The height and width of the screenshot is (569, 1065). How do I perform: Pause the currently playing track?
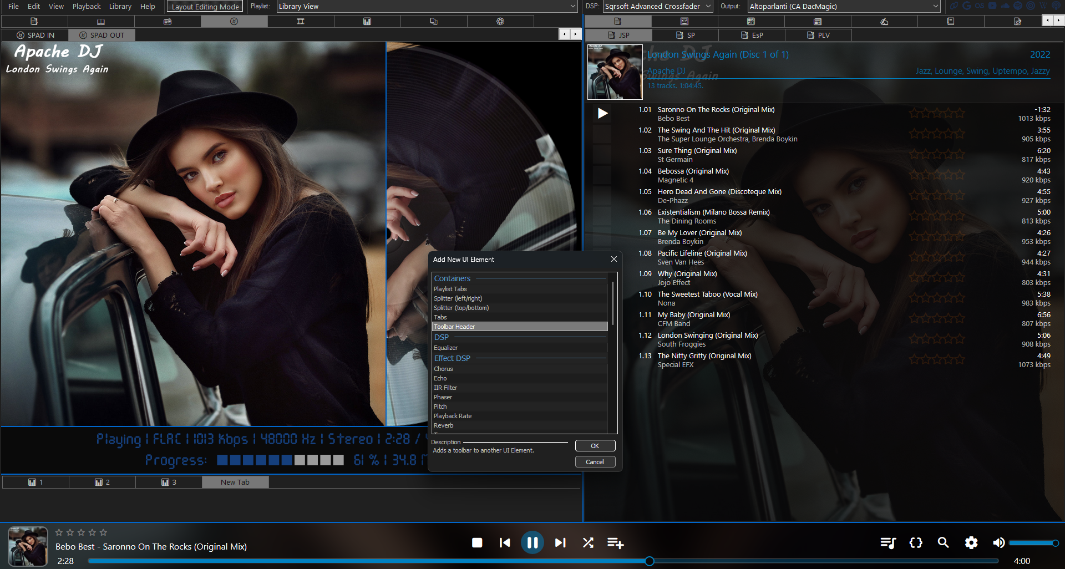pos(532,543)
